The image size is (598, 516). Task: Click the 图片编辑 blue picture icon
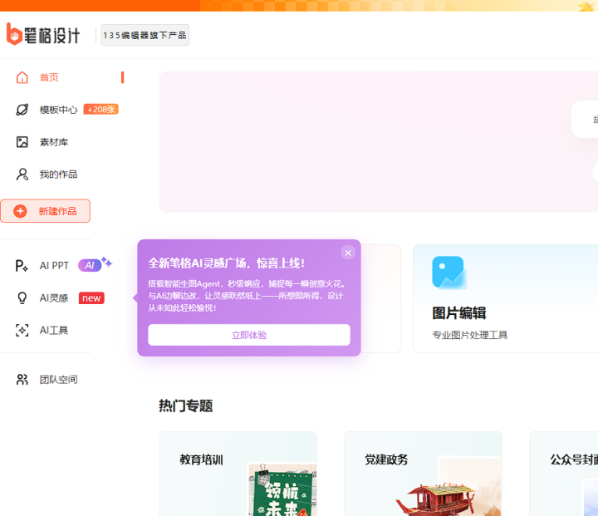pyautogui.click(x=448, y=273)
